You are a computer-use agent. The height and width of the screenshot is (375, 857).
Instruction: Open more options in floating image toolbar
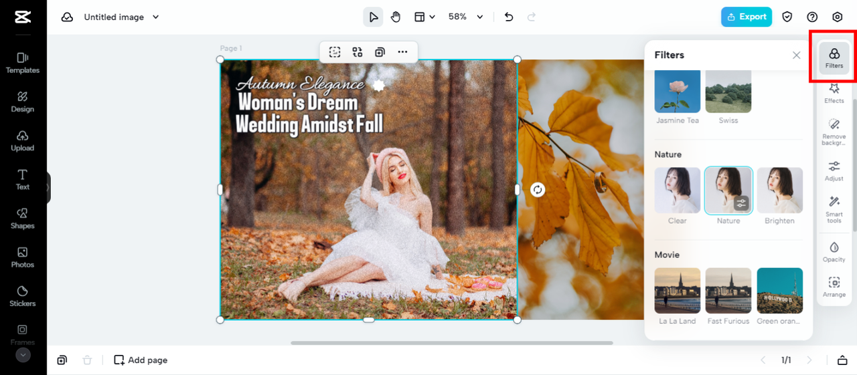point(402,52)
